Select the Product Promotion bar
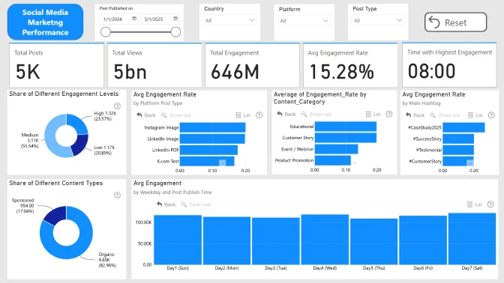 tap(333, 160)
